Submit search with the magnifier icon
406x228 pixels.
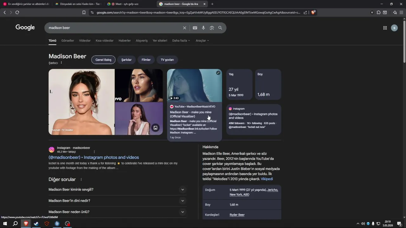pyautogui.click(x=220, y=28)
